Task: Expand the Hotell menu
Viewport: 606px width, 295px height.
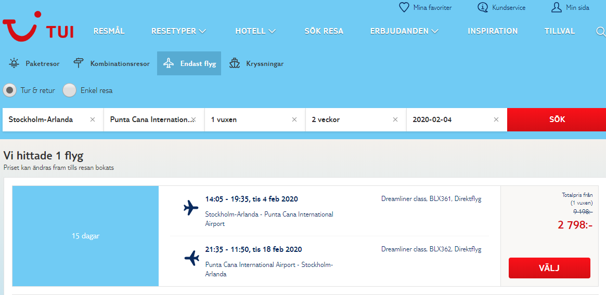Action: 255,31
